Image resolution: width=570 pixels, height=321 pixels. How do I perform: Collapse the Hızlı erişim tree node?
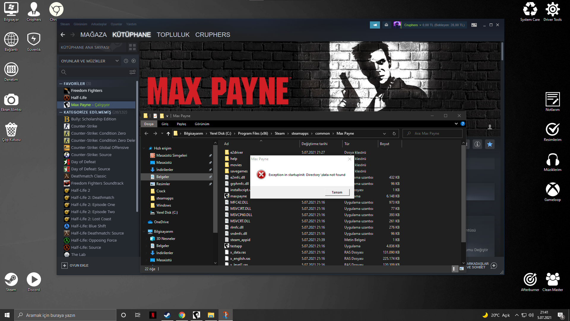[x=144, y=148]
